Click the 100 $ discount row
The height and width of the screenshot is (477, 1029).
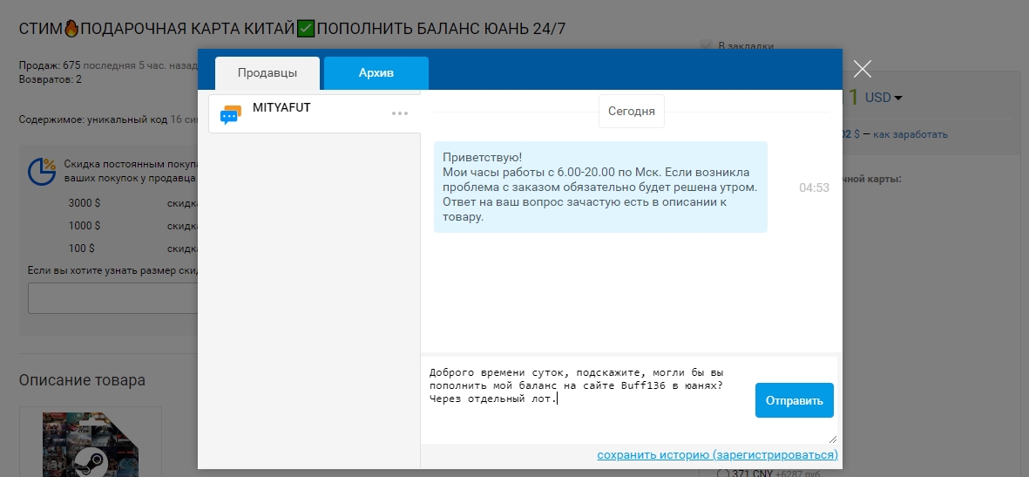click(132, 249)
